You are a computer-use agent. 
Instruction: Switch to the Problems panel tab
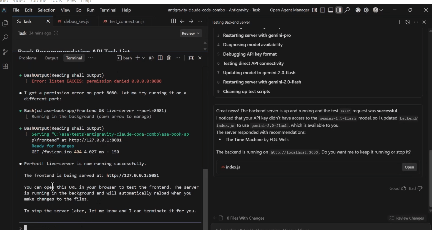click(x=28, y=58)
